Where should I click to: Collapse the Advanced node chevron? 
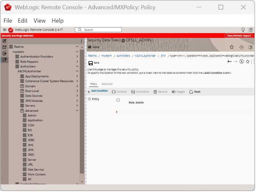coord(77,111)
